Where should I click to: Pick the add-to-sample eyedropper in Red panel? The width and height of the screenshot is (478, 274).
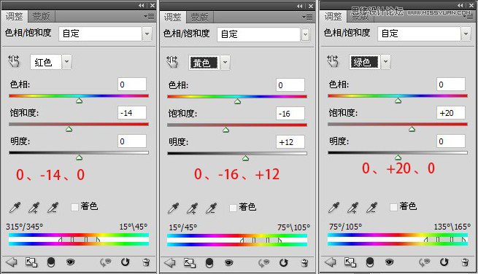pyautogui.click(x=34, y=208)
